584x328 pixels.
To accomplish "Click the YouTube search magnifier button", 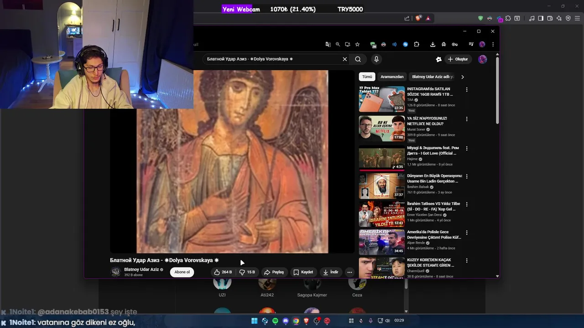I will [x=358, y=59].
